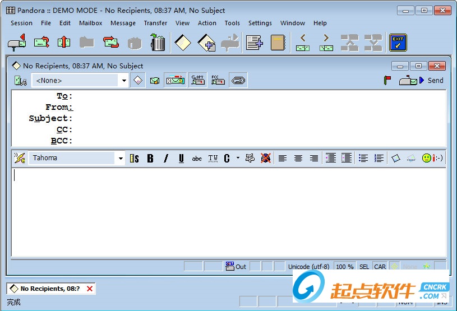Toggle the FCC folder copy button
The height and width of the screenshot is (311, 457).
point(218,80)
